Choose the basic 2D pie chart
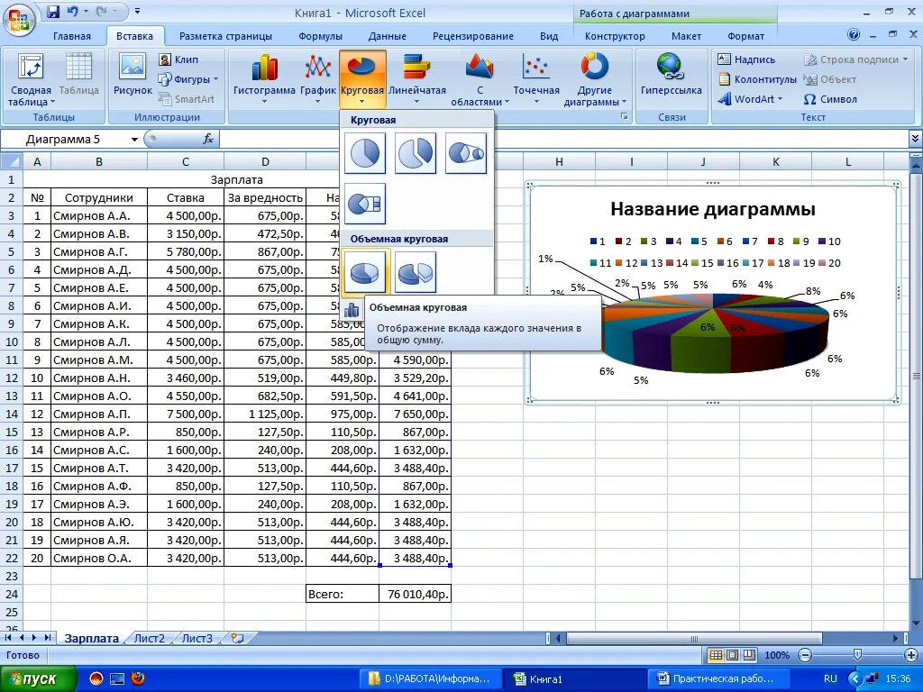 tap(365, 153)
